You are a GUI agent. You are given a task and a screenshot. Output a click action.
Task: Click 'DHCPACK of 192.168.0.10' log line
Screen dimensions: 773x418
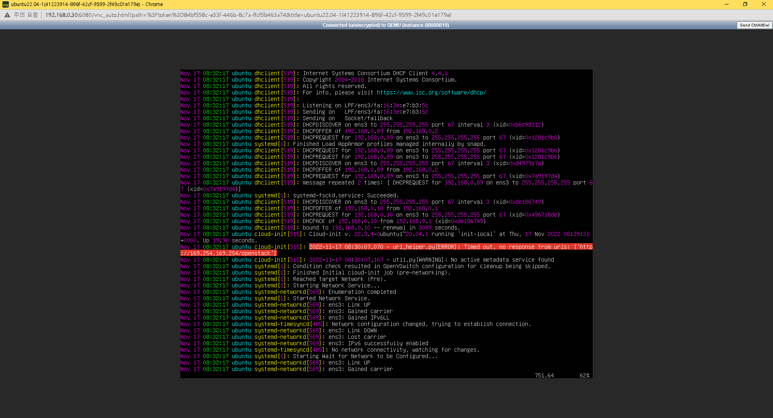click(333, 221)
